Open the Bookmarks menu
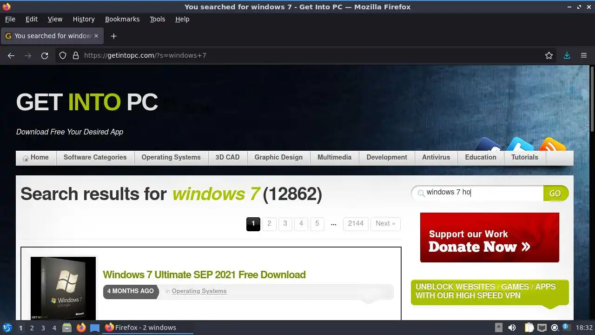 122,19
